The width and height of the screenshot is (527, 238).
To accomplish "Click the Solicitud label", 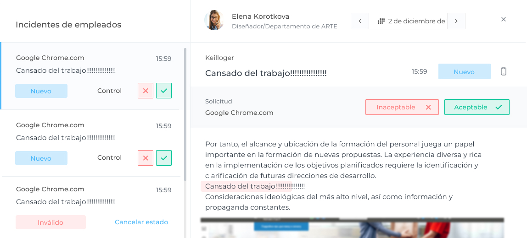I will [x=219, y=101].
